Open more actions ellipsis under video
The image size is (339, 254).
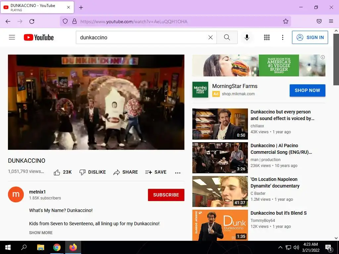pyautogui.click(x=178, y=173)
